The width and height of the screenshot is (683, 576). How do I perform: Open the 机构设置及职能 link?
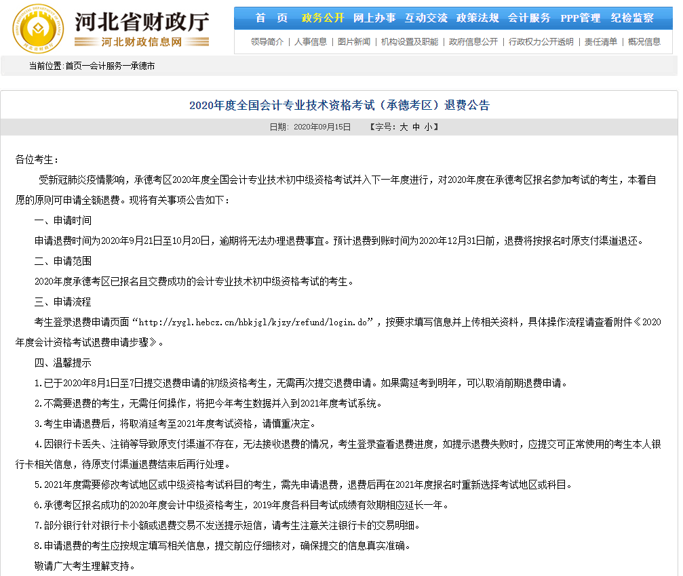tap(410, 42)
